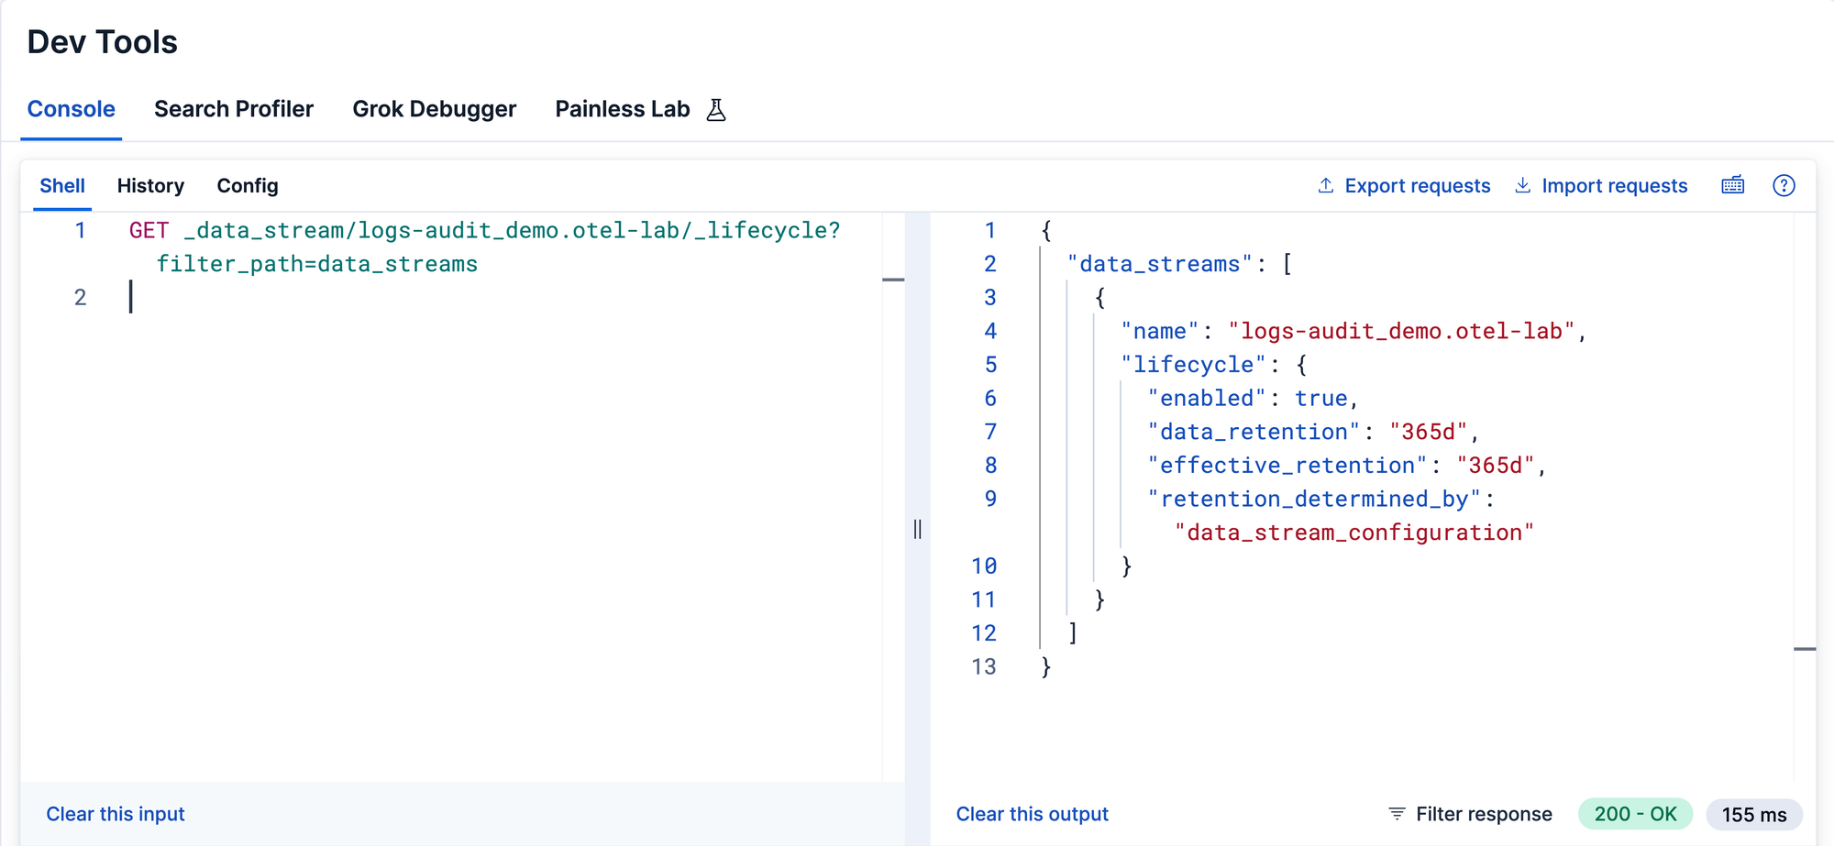Click the filter_path=data_streams text

(317, 264)
